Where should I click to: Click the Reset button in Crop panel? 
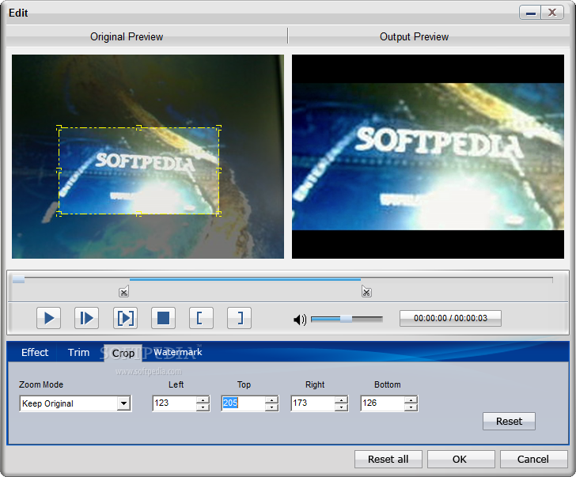509,421
